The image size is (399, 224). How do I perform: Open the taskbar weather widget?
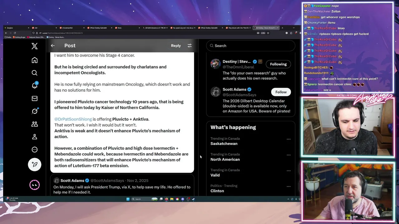[x=12, y=199]
